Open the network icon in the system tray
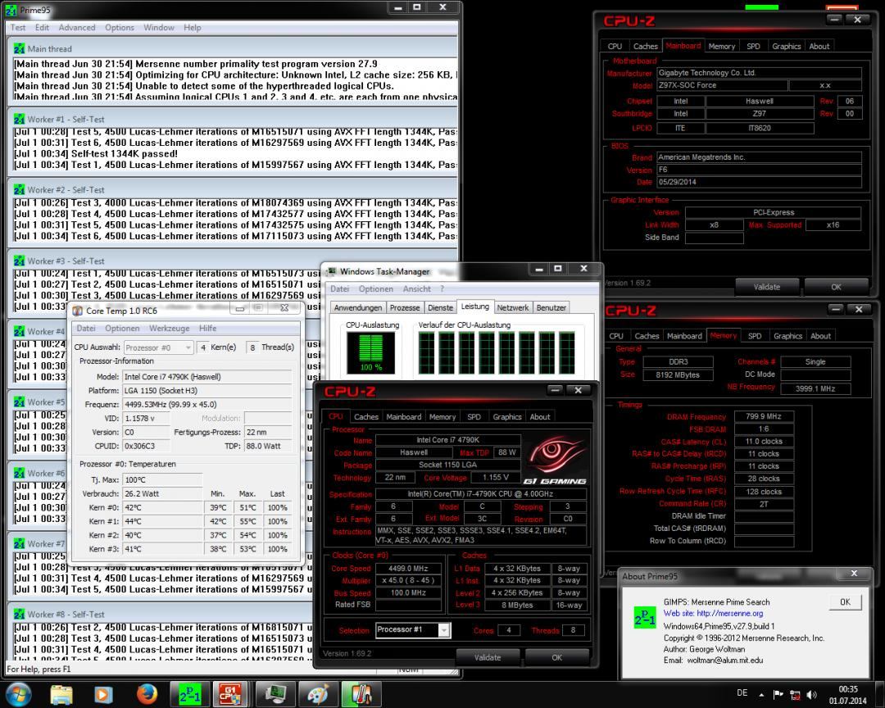Image resolution: width=885 pixels, height=708 pixels. (795, 694)
